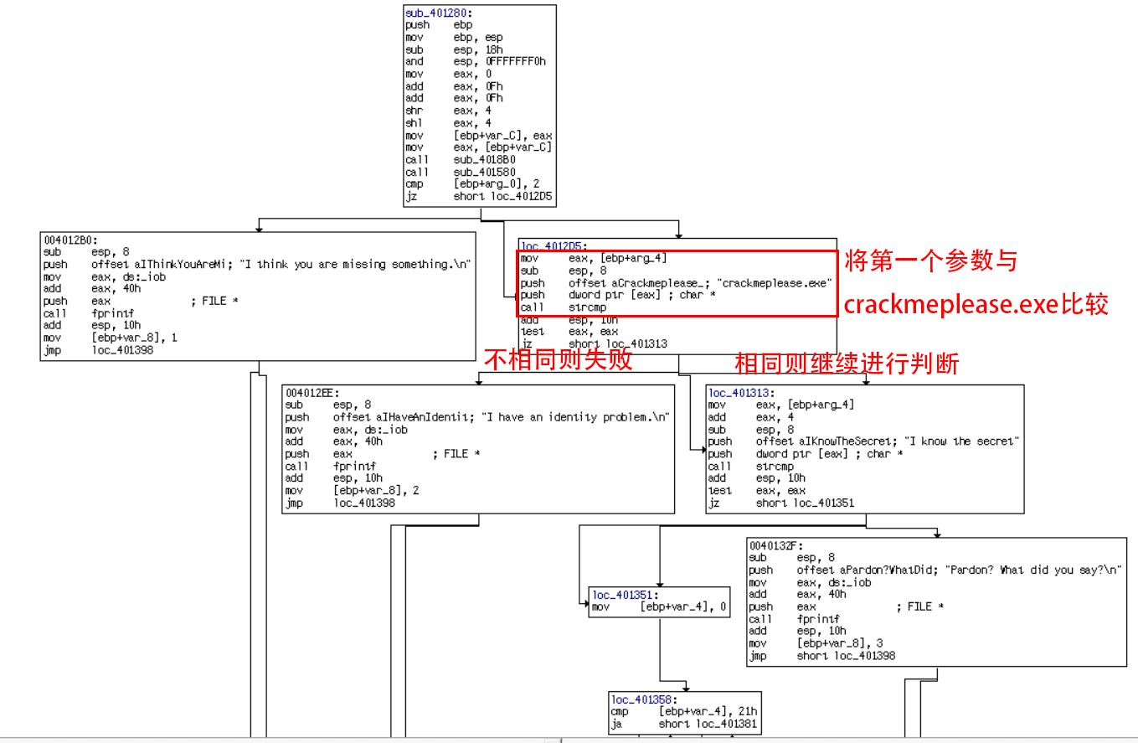Select the loc_401313 block label

pos(742,393)
